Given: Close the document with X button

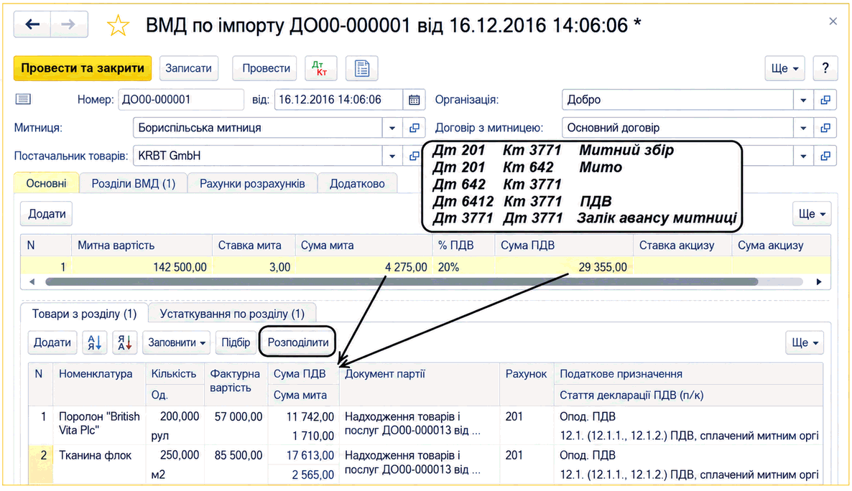Looking at the screenshot, I should [833, 22].
